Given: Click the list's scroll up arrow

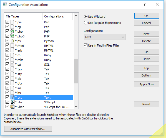Looking at the screenshot, I should [x=76, y=16].
